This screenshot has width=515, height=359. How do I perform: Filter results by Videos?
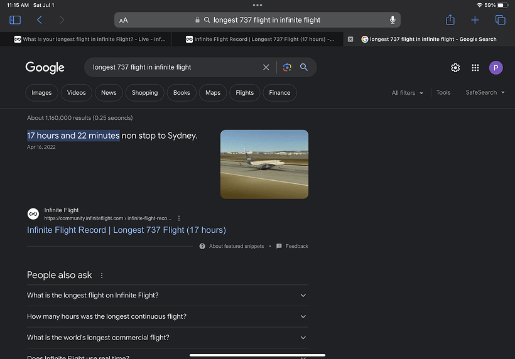click(77, 93)
